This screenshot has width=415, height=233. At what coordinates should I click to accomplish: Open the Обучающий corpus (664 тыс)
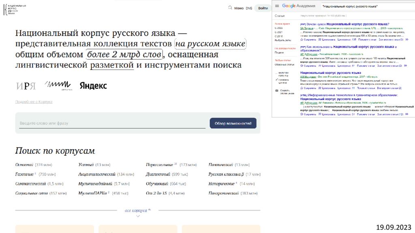point(166,184)
